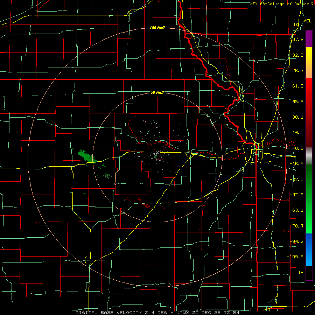Select the 76.7 scale value
315x315 pixels.
pyautogui.click(x=298, y=70)
